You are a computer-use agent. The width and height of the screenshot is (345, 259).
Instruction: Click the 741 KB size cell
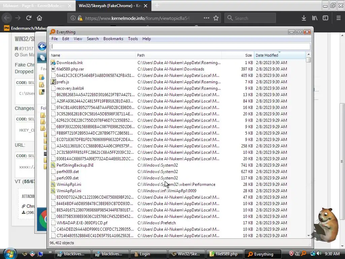tap(247, 165)
